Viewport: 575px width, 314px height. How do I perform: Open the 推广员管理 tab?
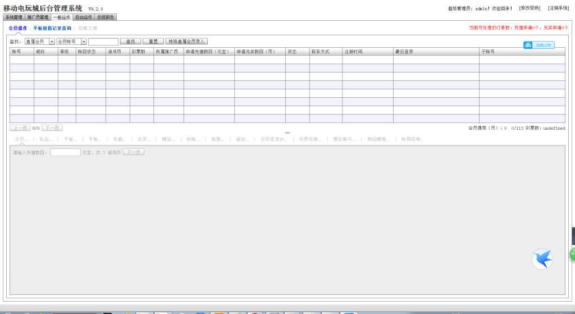[x=38, y=17]
